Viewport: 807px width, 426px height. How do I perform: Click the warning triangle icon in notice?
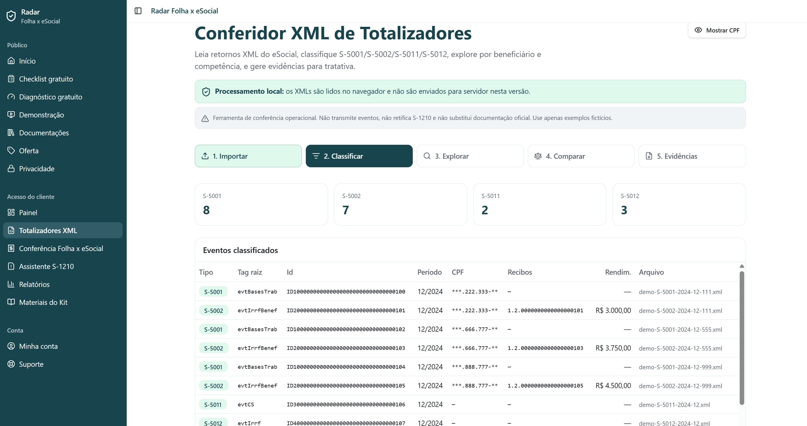[205, 118]
